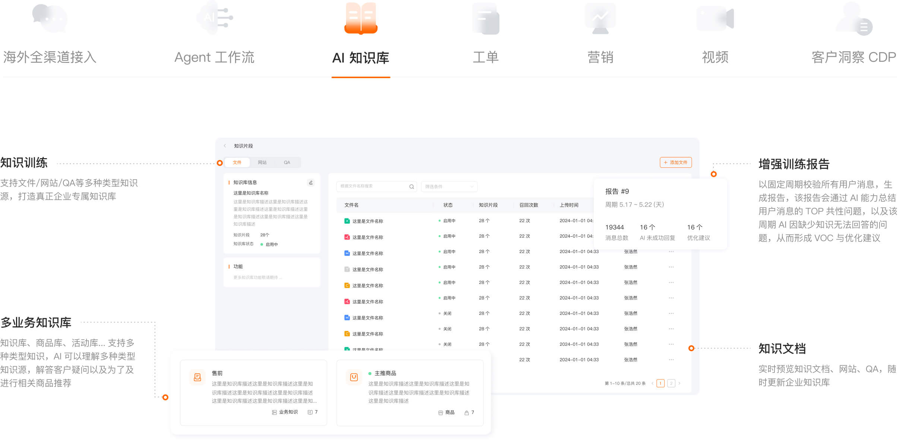Go back using the arrow beside 知识片段
This screenshot has width=900, height=442.
225,146
